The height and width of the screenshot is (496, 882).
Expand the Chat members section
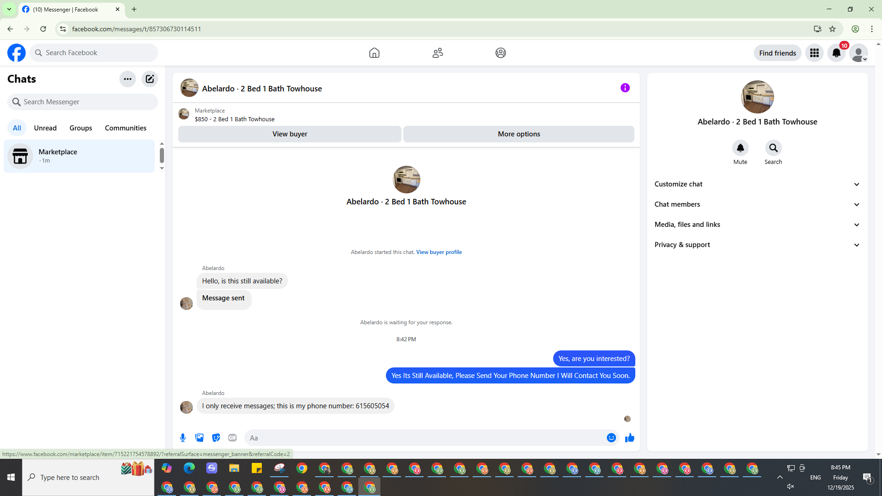coord(757,204)
